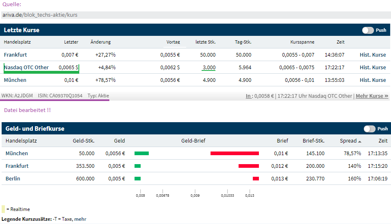Open Hist. Kurse for München

coord(373,80)
